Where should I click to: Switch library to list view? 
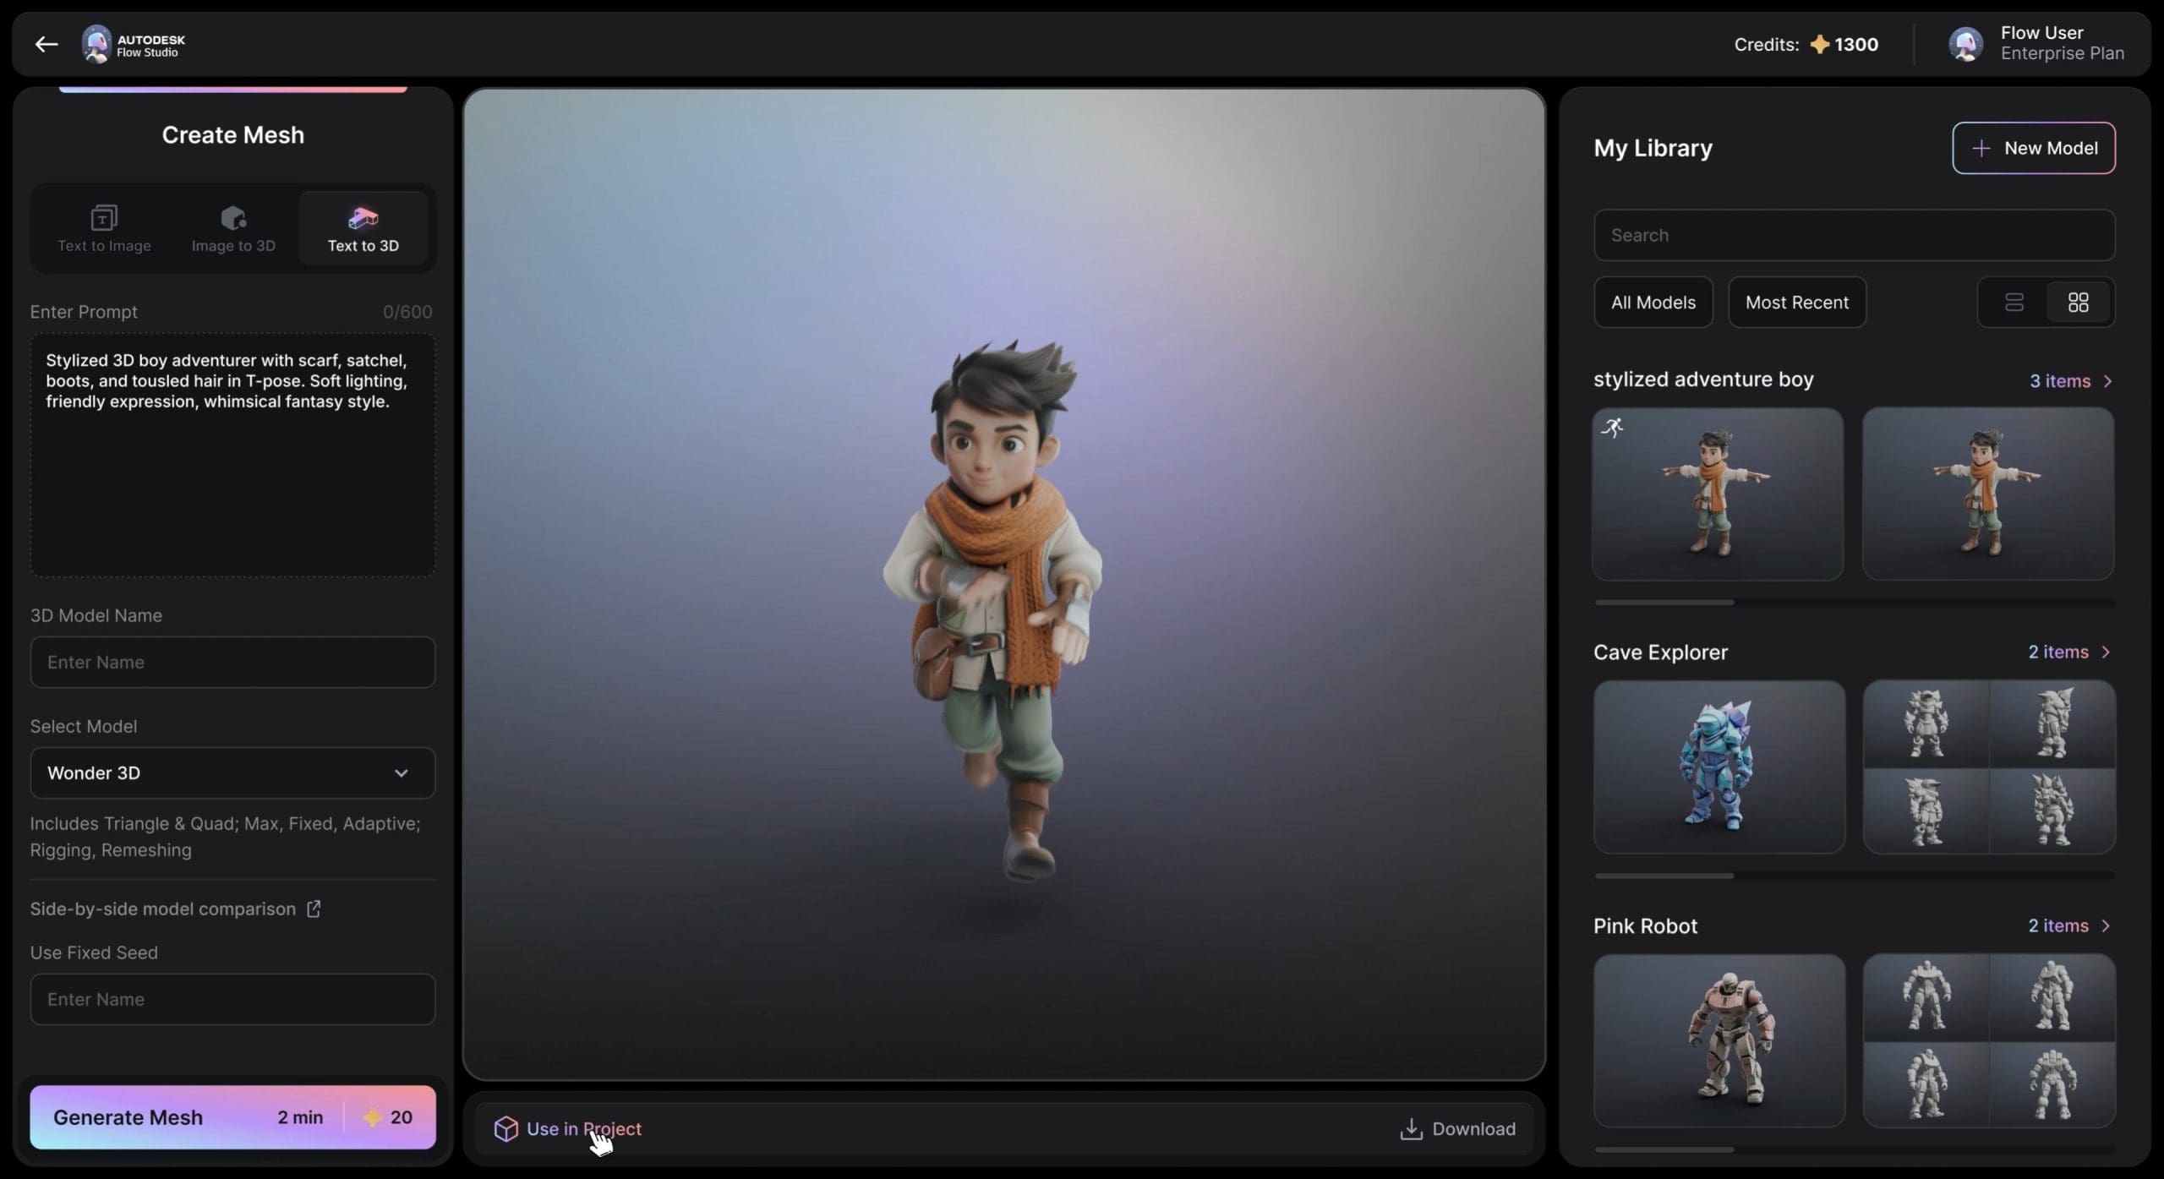[x=2015, y=302]
